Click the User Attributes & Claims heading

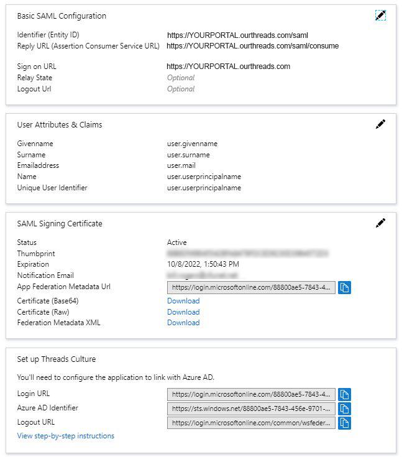(60, 125)
